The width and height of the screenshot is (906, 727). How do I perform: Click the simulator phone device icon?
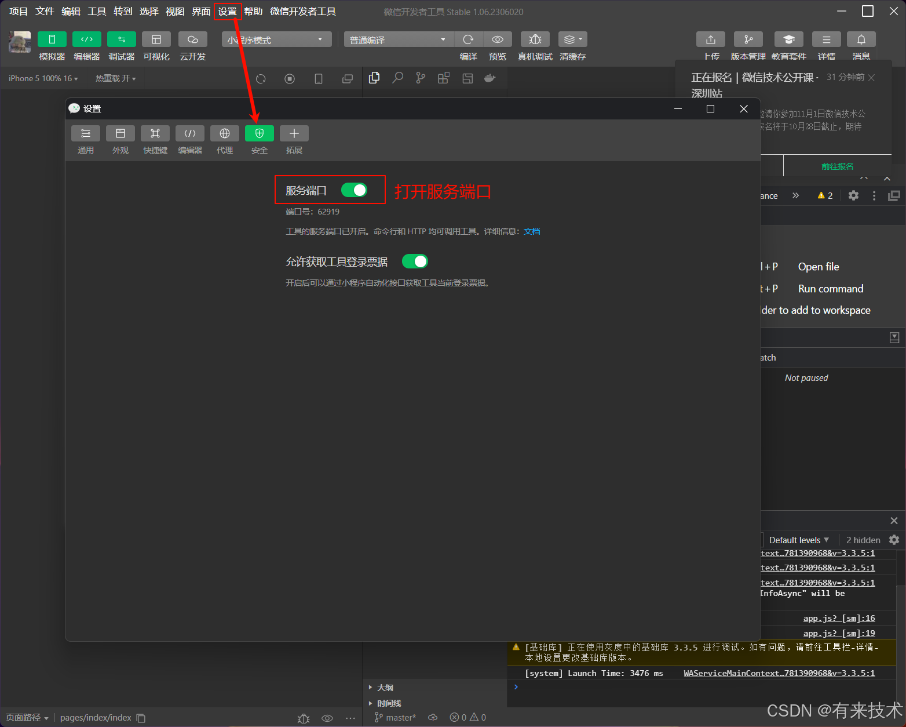(x=319, y=79)
